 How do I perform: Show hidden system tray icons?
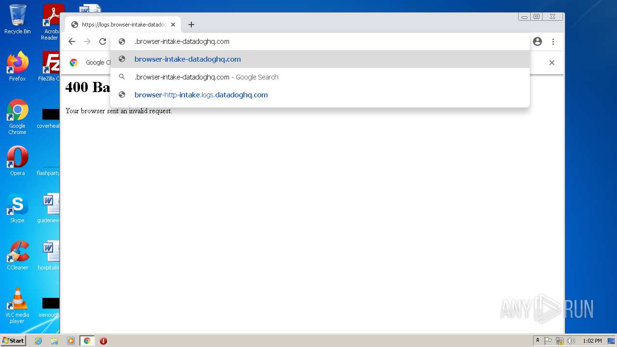[x=537, y=341]
